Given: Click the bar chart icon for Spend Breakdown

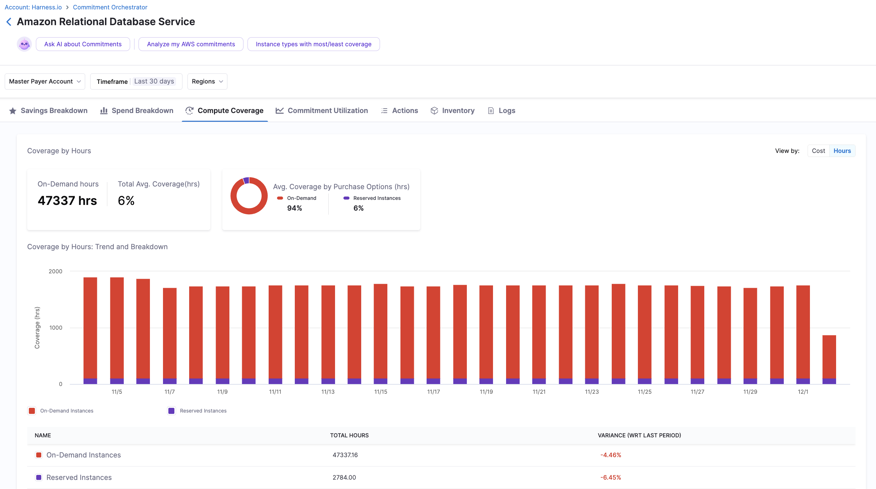Looking at the screenshot, I should coord(104,111).
